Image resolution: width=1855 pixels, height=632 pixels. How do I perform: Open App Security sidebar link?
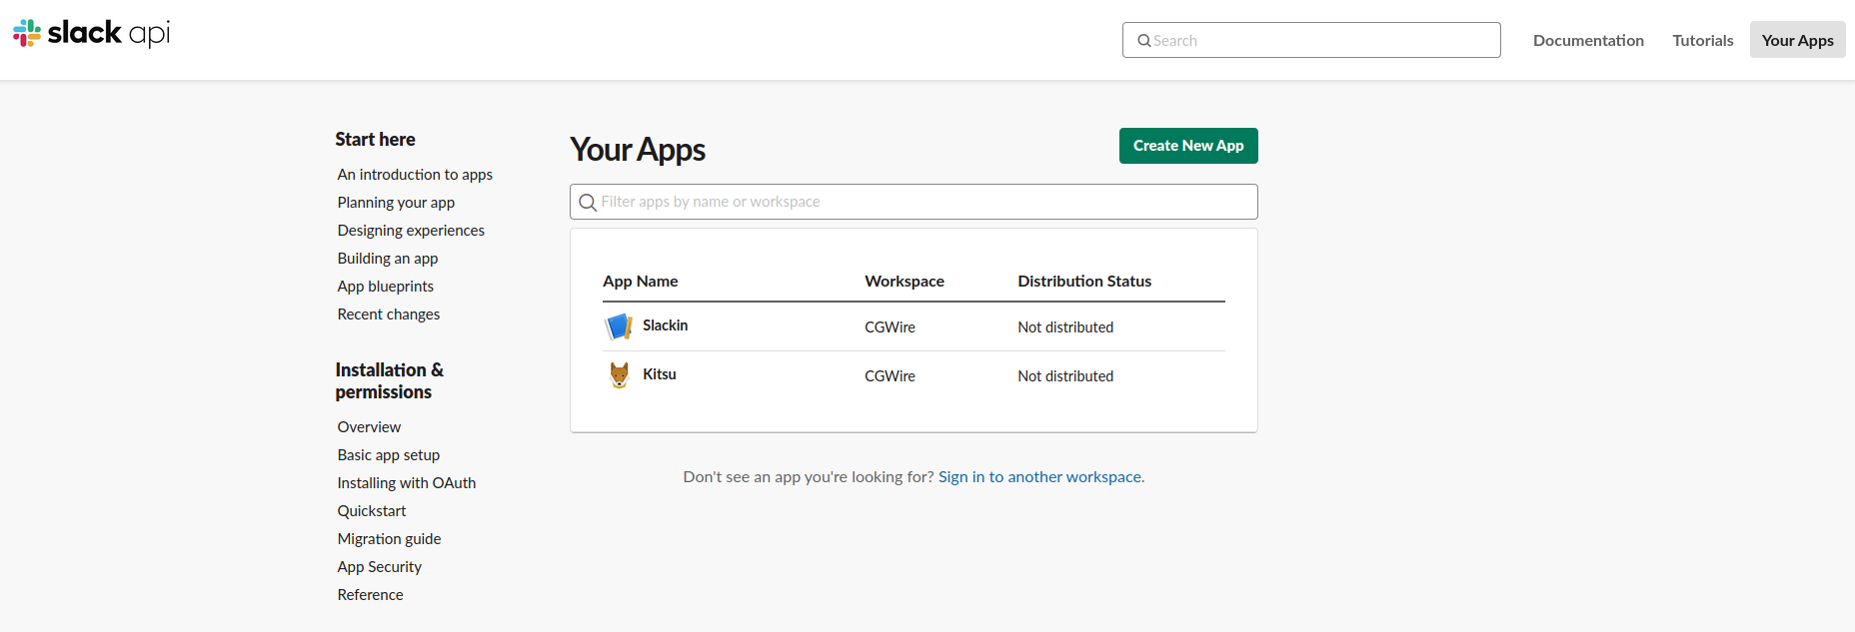click(x=380, y=567)
